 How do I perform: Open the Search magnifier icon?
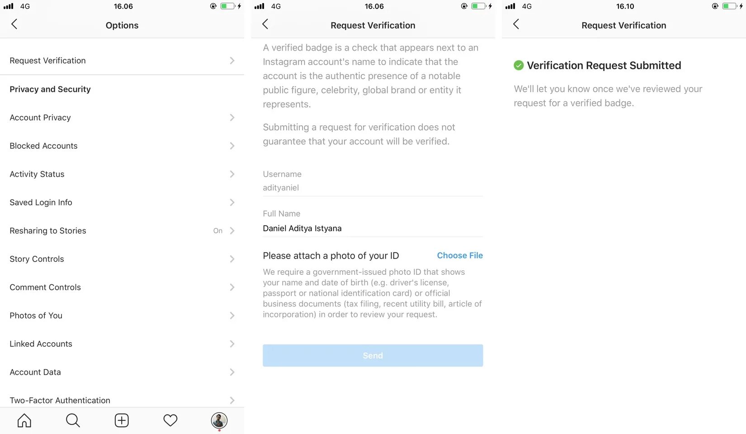(73, 420)
